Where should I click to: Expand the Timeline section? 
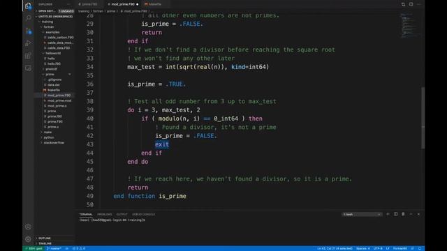pyautogui.click(x=45, y=243)
